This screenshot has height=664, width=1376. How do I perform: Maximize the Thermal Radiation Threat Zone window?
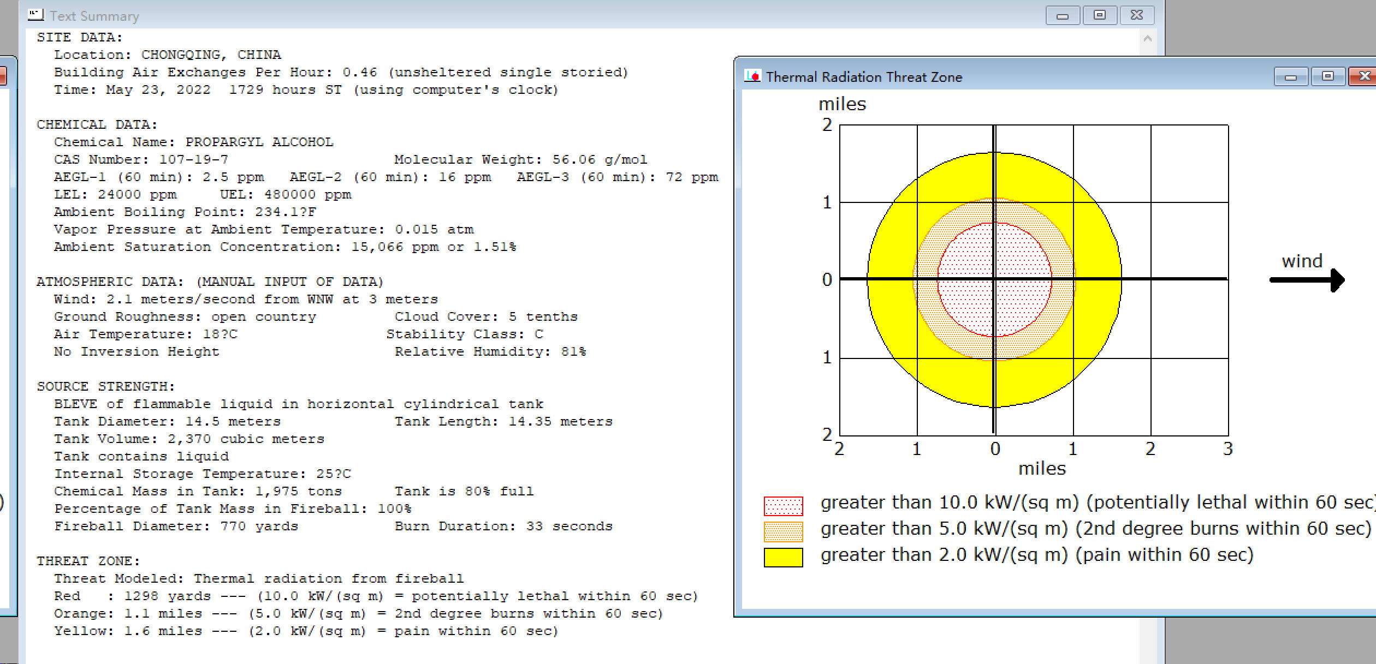click(1327, 76)
